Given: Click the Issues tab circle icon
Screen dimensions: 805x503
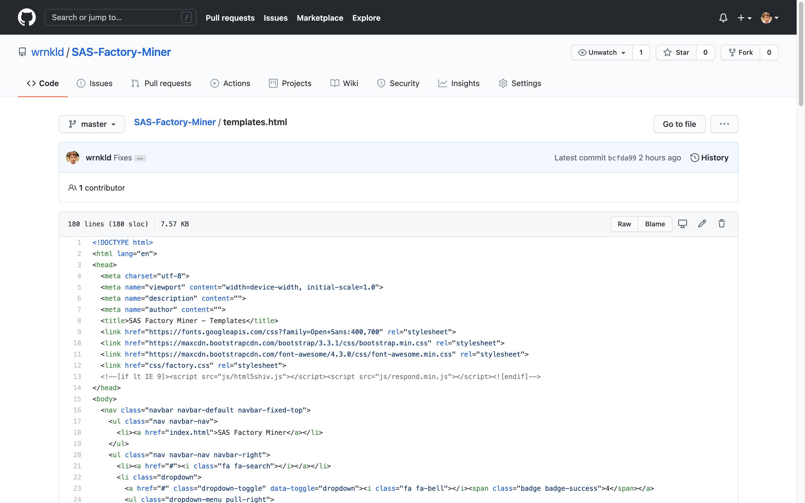Looking at the screenshot, I should (81, 83).
